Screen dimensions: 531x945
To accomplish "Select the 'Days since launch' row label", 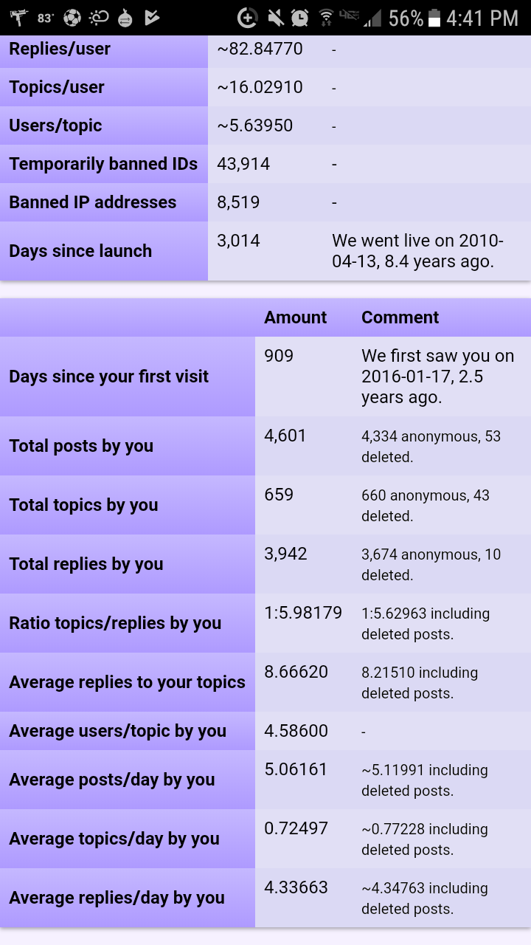I will coord(80,251).
